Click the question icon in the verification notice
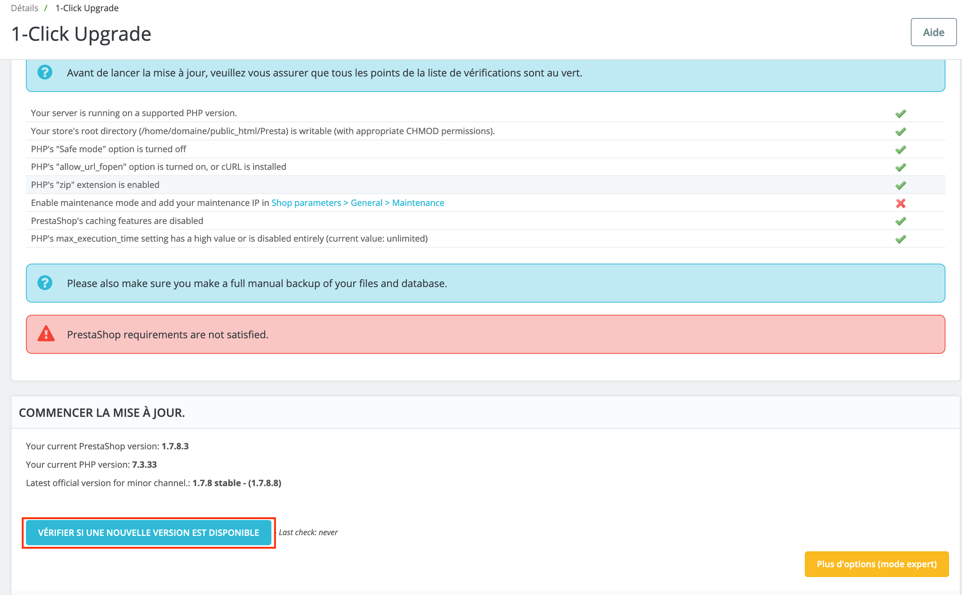Viewport: 962px width, 595px height. [45, 72]
